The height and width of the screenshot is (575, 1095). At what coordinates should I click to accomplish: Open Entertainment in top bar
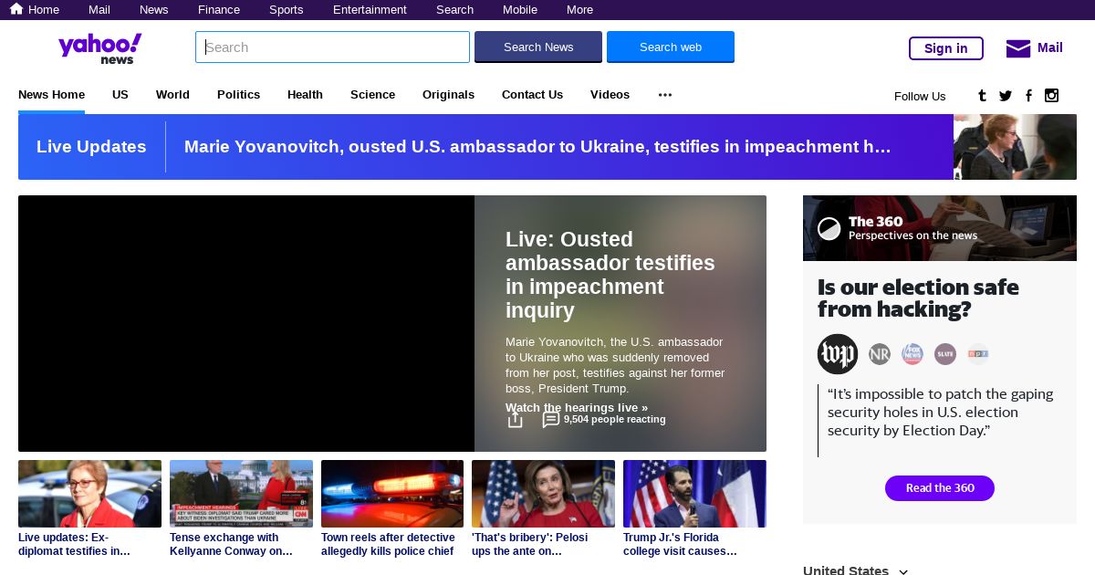pyautogui.click(x=370, y=10)
